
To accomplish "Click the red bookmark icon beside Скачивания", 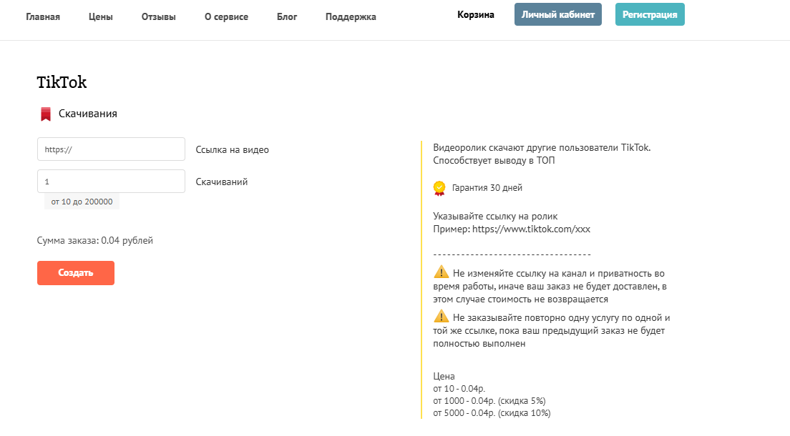I will point(45,114).
